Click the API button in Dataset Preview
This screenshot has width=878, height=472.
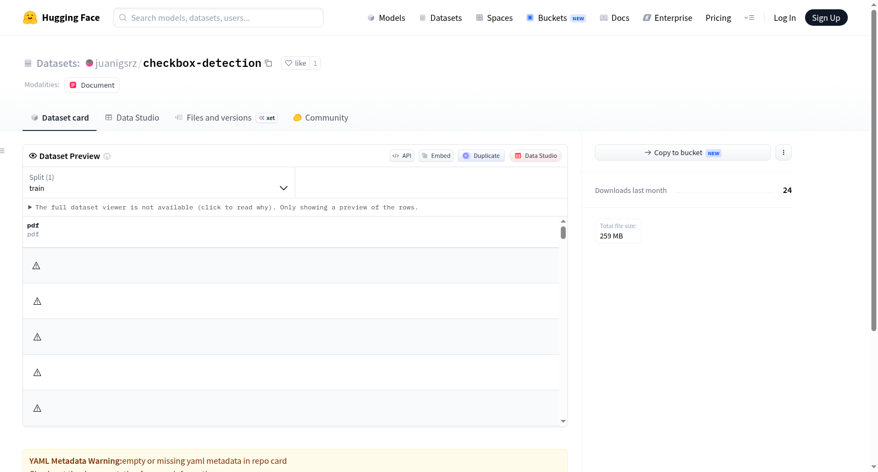pos(402,156)
